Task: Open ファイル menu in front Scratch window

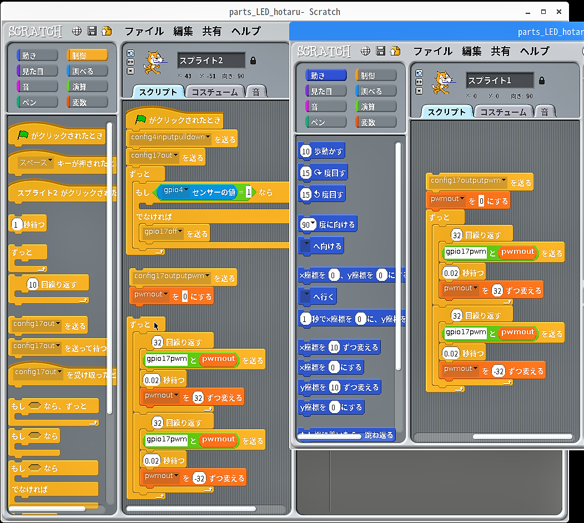Action: pos(433,52)
